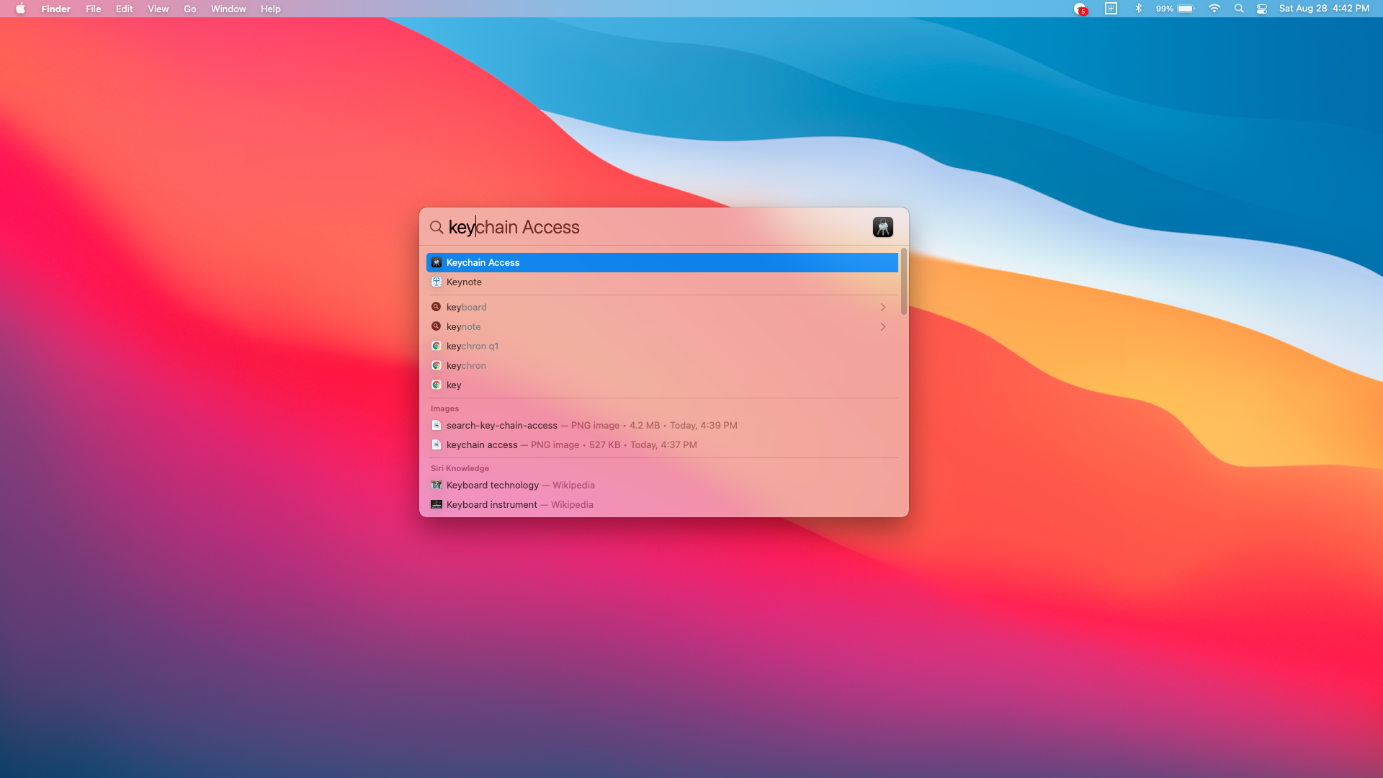Open Keychain Access from top hit
The image size is (1383, 778).
click(x=662, y=262)
